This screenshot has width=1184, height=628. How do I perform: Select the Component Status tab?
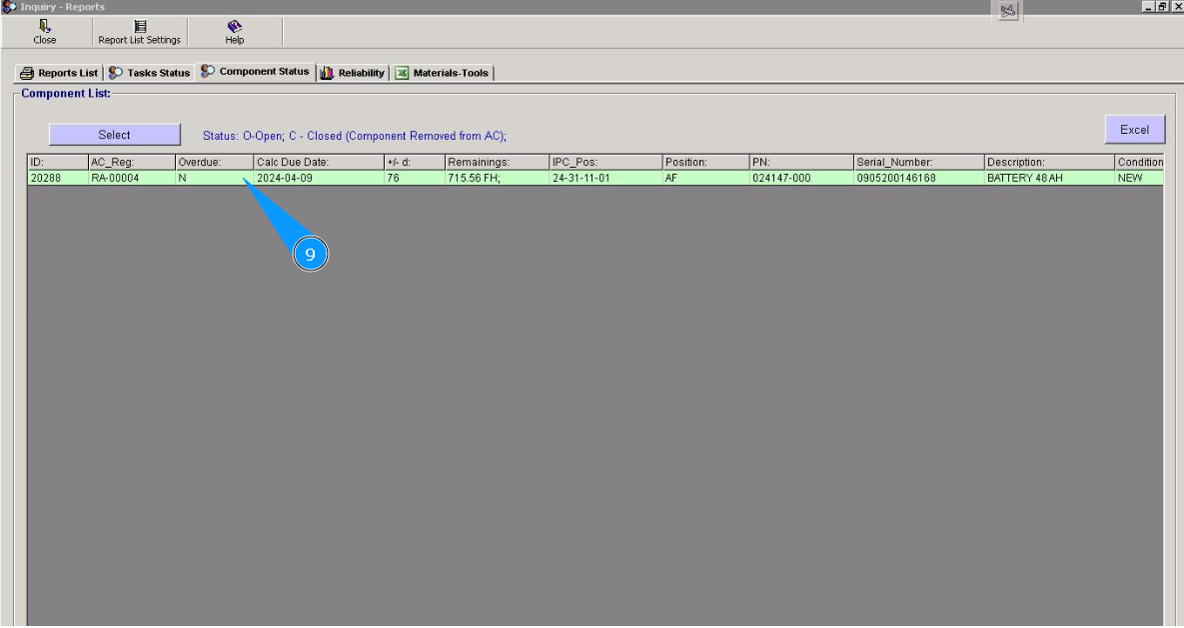point(255,72)
